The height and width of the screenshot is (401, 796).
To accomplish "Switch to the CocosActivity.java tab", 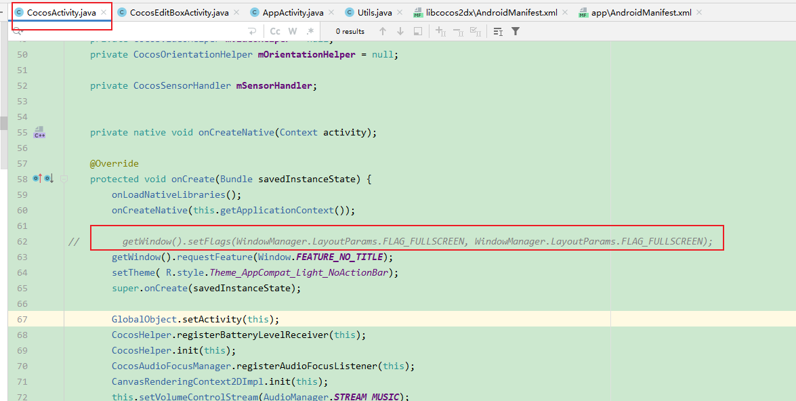I will 61,13.
